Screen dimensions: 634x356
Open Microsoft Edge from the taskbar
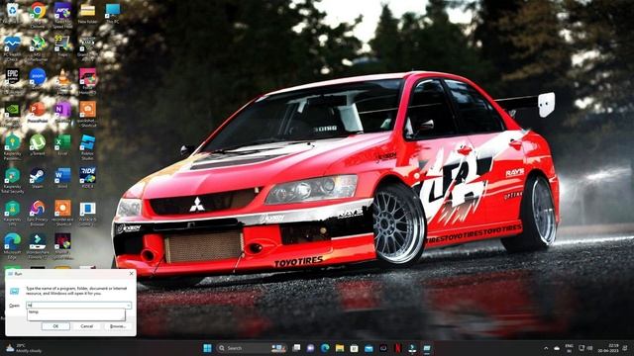[325, 348]
